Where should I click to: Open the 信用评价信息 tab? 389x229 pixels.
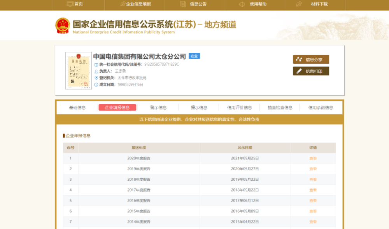coord(239,108)
